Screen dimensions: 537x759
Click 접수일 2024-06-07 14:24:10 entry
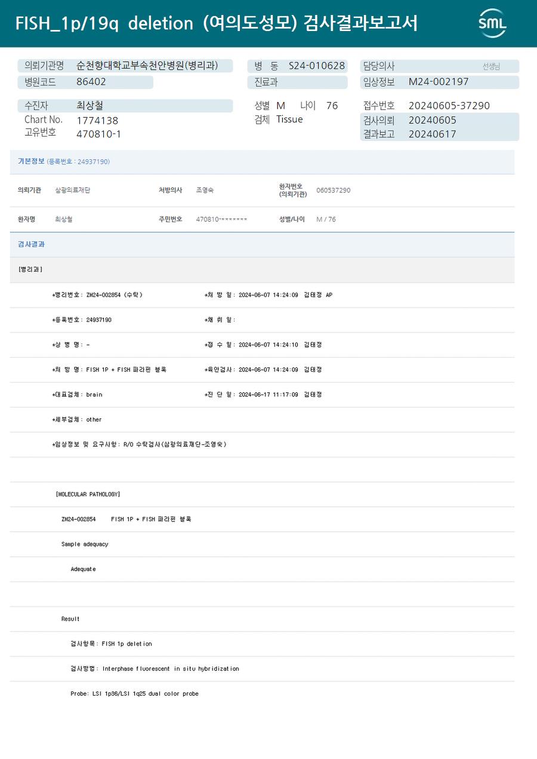point(263,345)
